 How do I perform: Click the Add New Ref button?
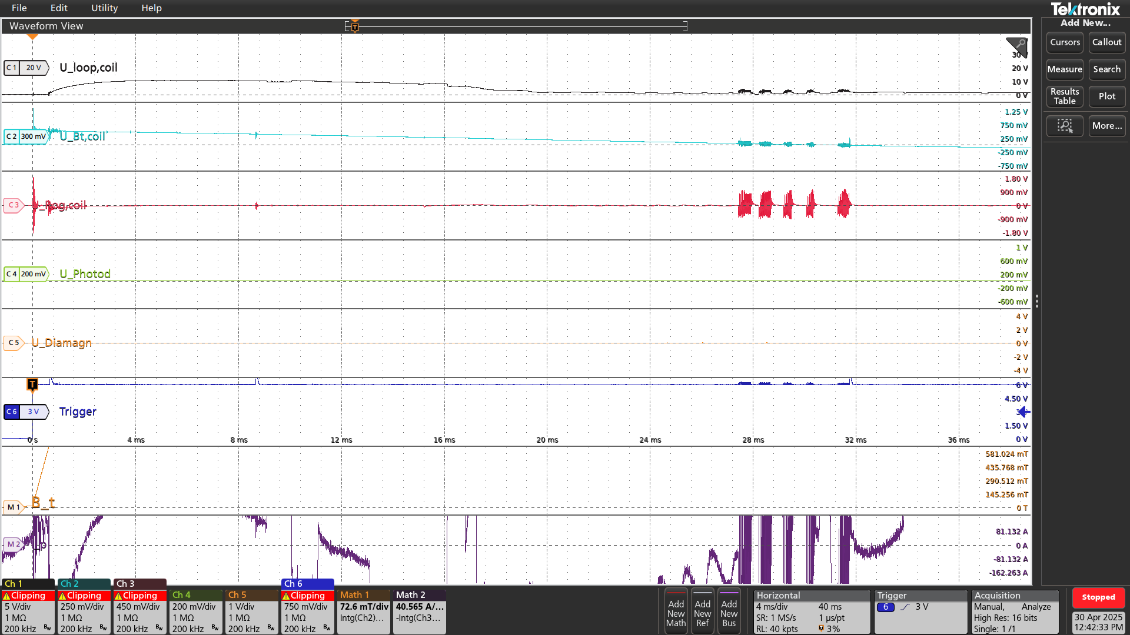coord(702,613)
